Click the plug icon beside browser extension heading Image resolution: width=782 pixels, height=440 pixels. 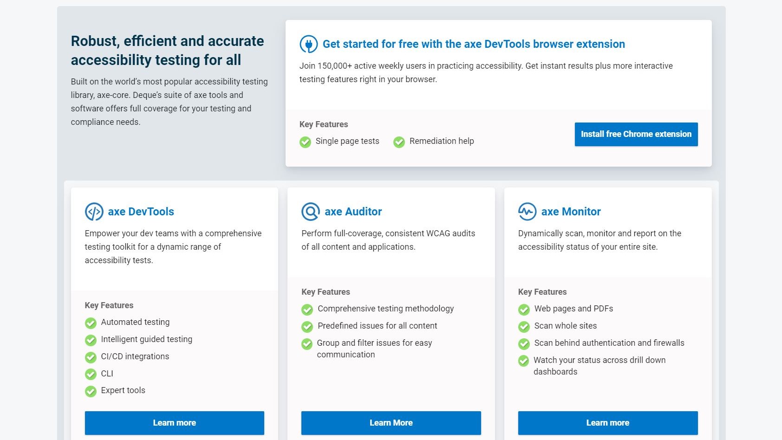click(x=308, y=44)
